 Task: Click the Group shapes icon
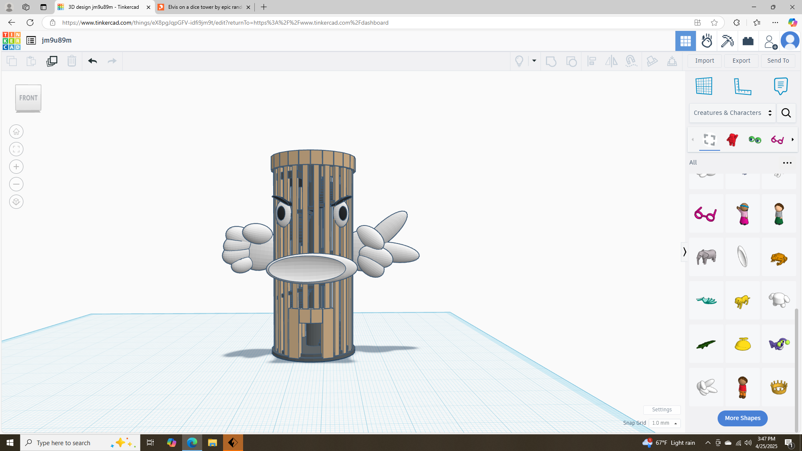pos(551,61)
